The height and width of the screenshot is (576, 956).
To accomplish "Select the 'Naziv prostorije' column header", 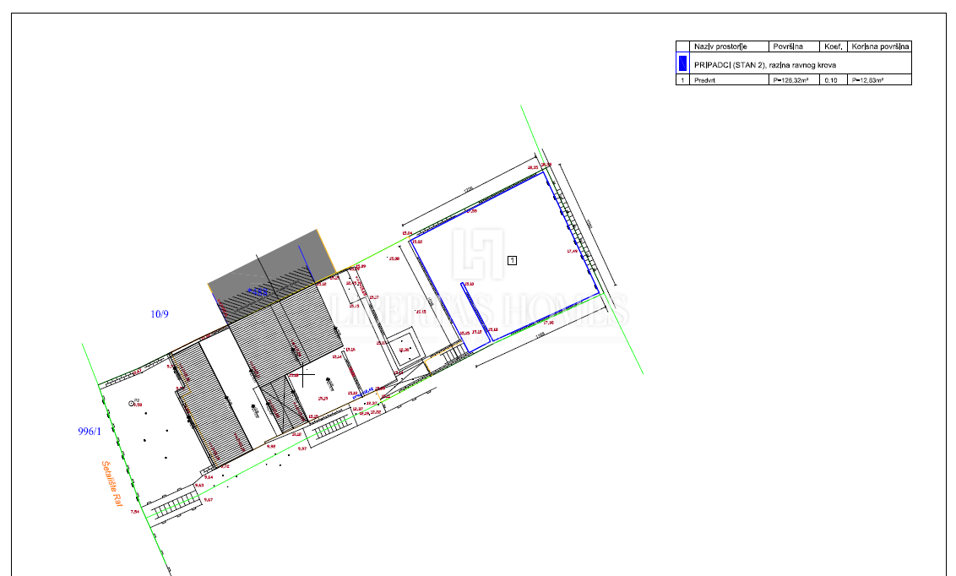I will (720, 46).
